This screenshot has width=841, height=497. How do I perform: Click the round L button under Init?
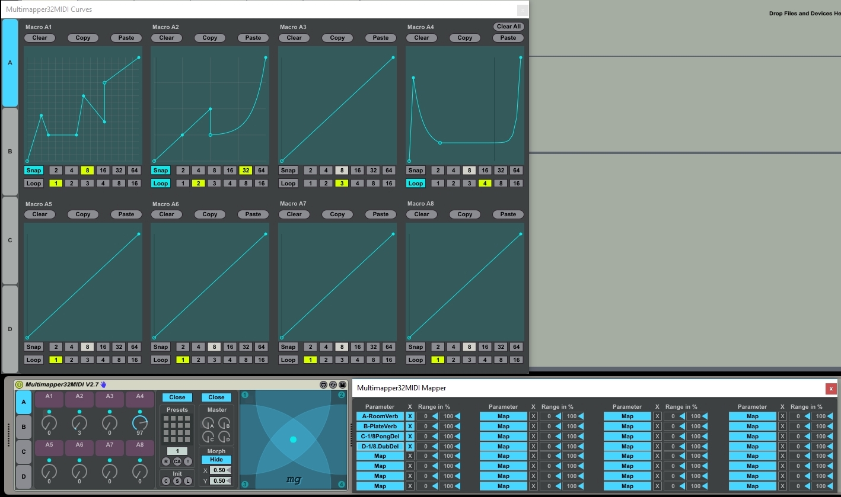coord(187,481)
